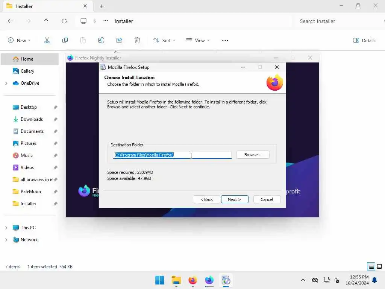Click the This PC monitor icon in address bar

click(83, 21)
